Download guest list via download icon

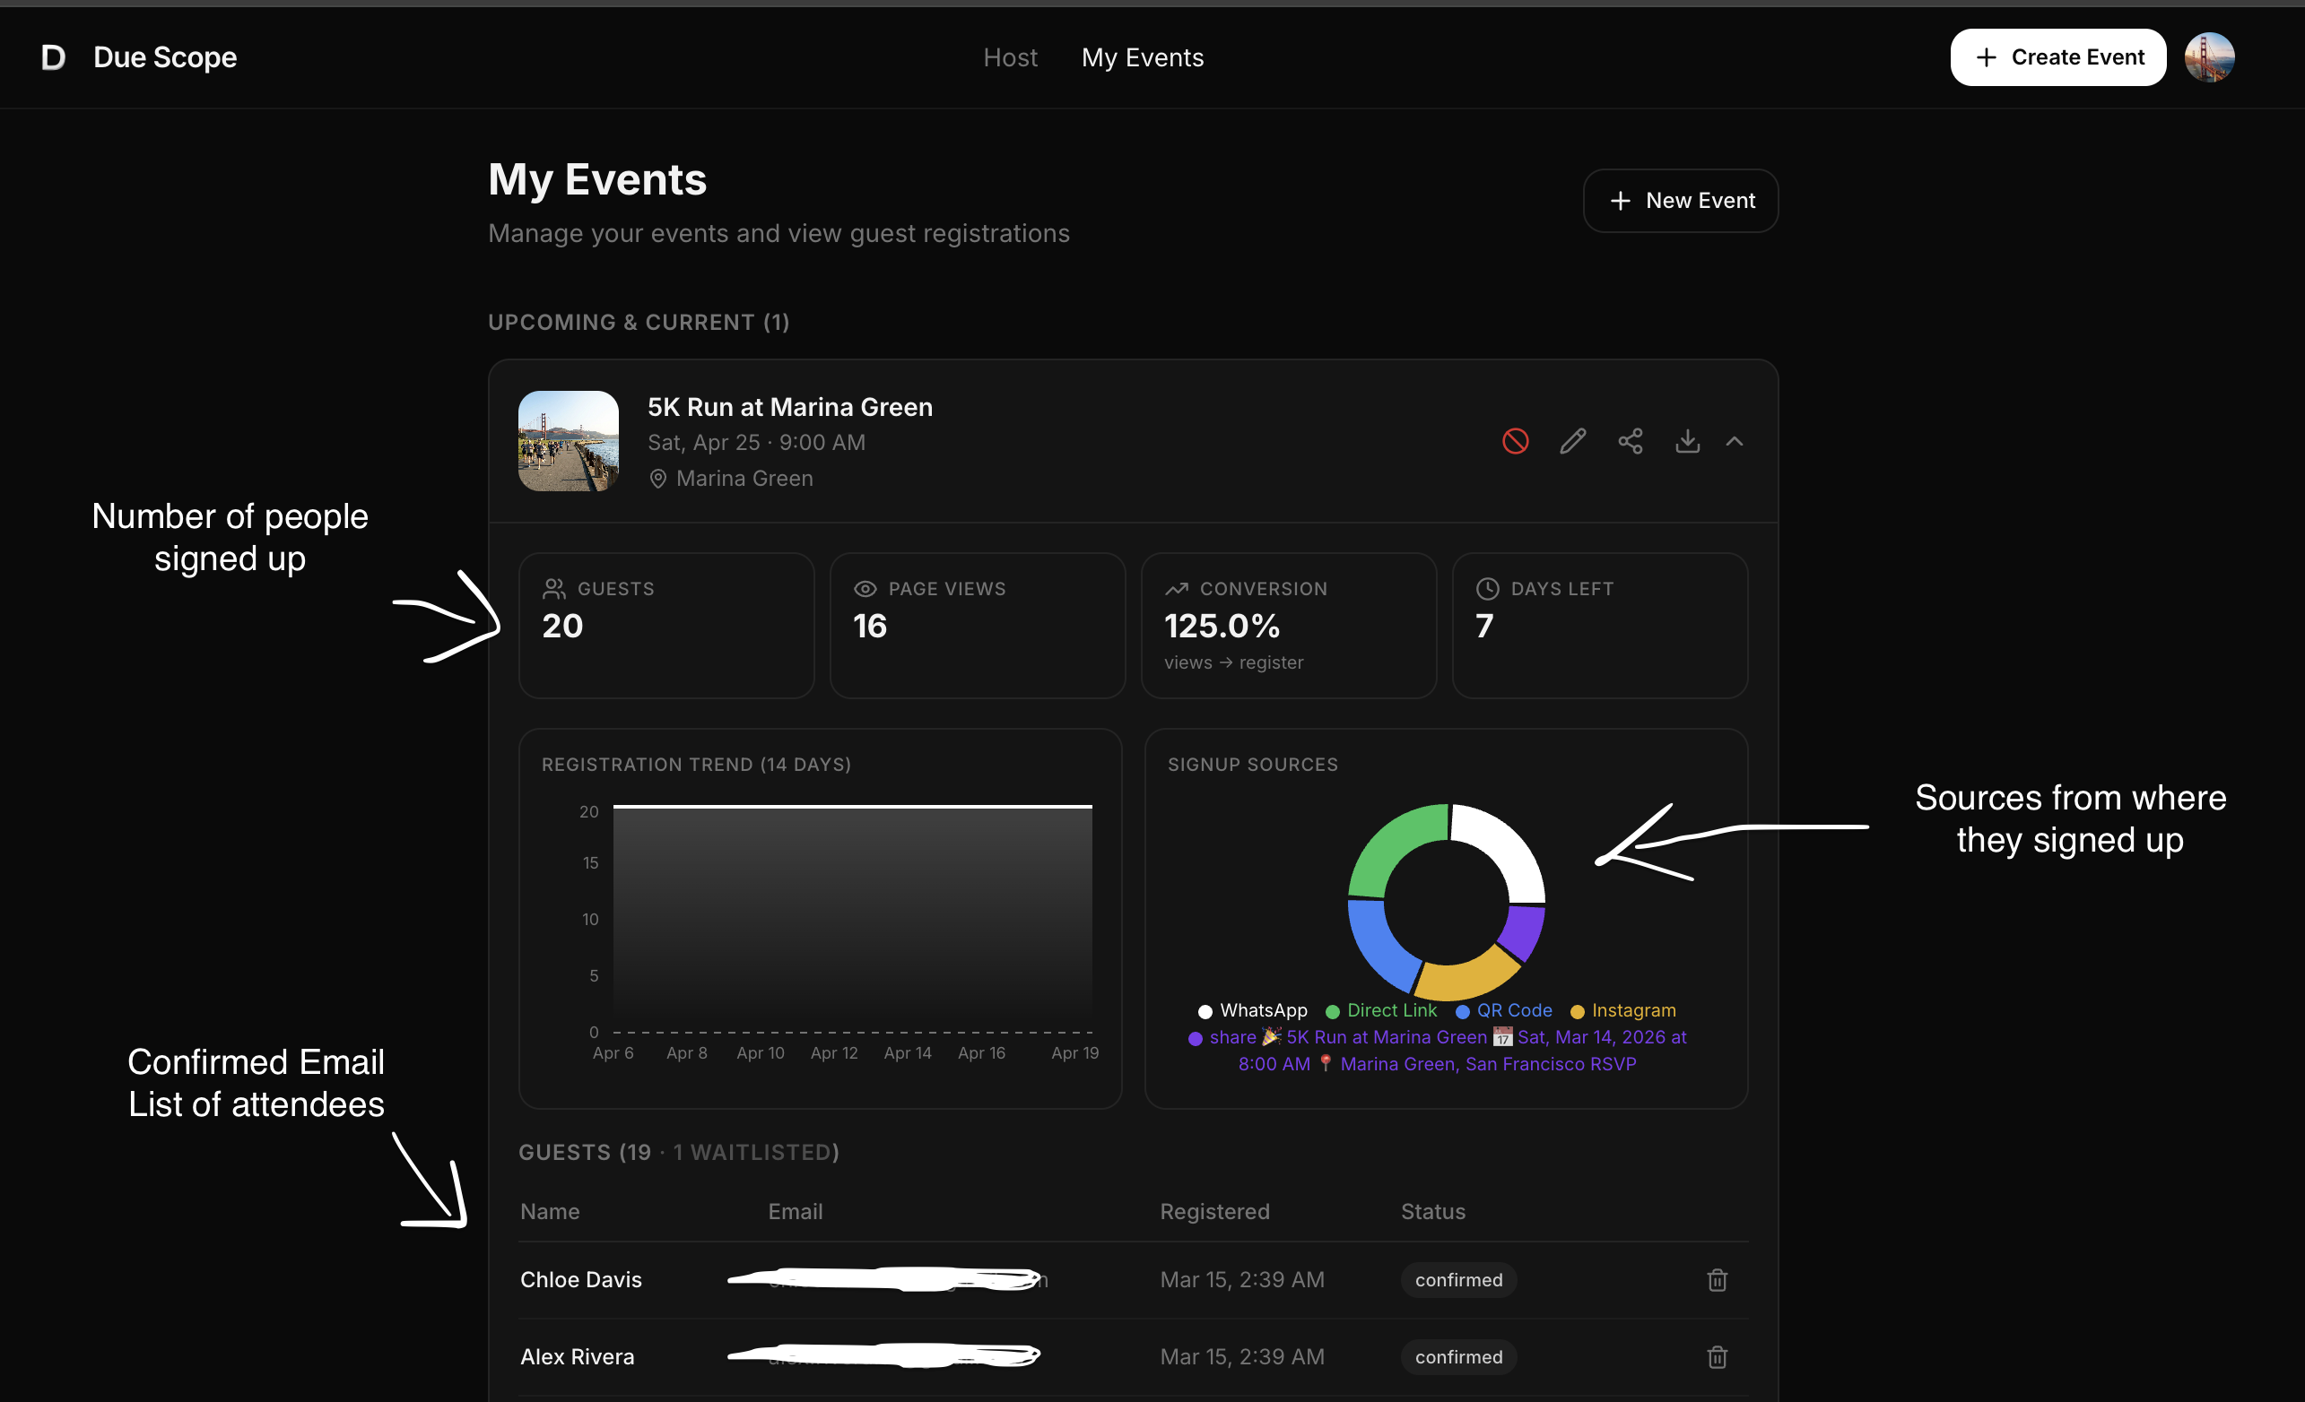(x=1687, y=441)
